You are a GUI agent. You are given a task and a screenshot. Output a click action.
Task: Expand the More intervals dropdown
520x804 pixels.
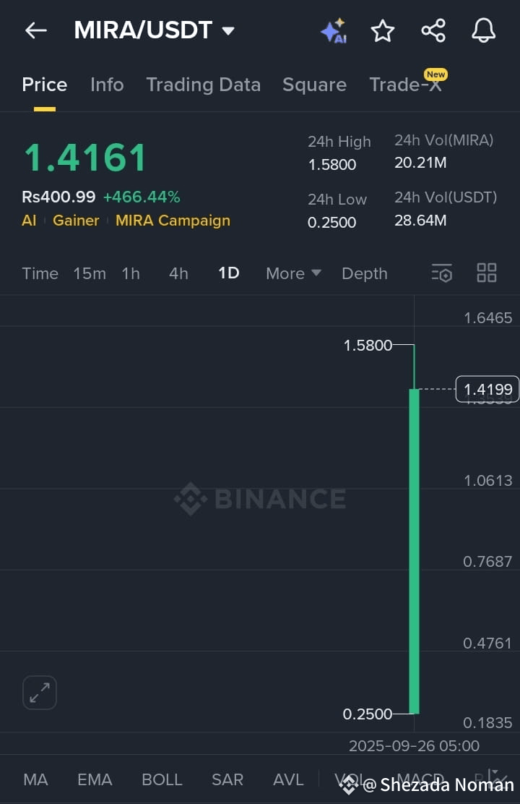(x=293, y=273)
